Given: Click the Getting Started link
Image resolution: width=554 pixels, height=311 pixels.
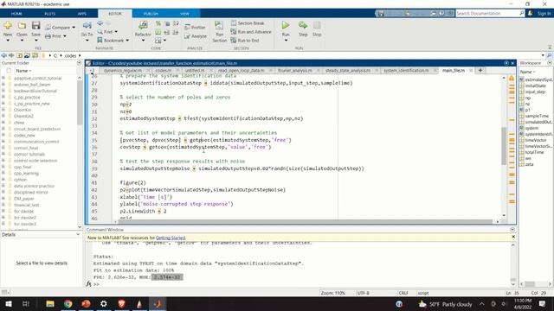Looking at the screenshot, I should (x=171, y=238).
